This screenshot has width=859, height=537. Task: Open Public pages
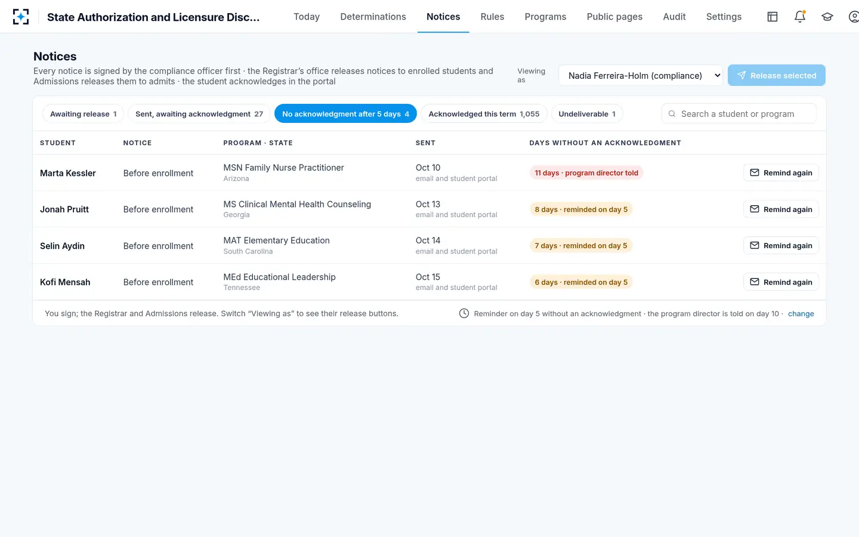614,17
